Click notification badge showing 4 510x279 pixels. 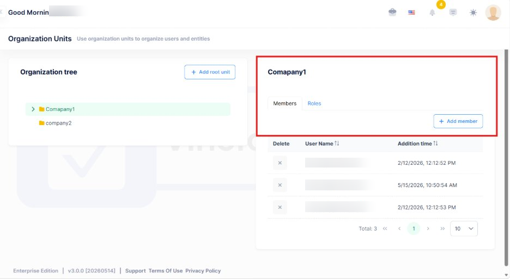(x=441, y=4)
